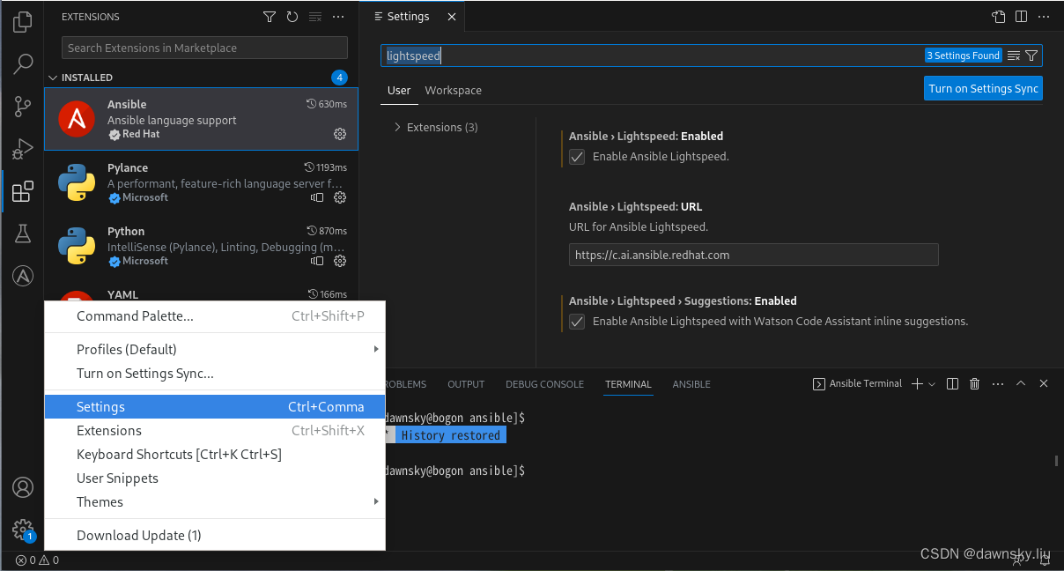Select the Python extension entry
The height and width of the screenshot is (571, 1064).
202,246
